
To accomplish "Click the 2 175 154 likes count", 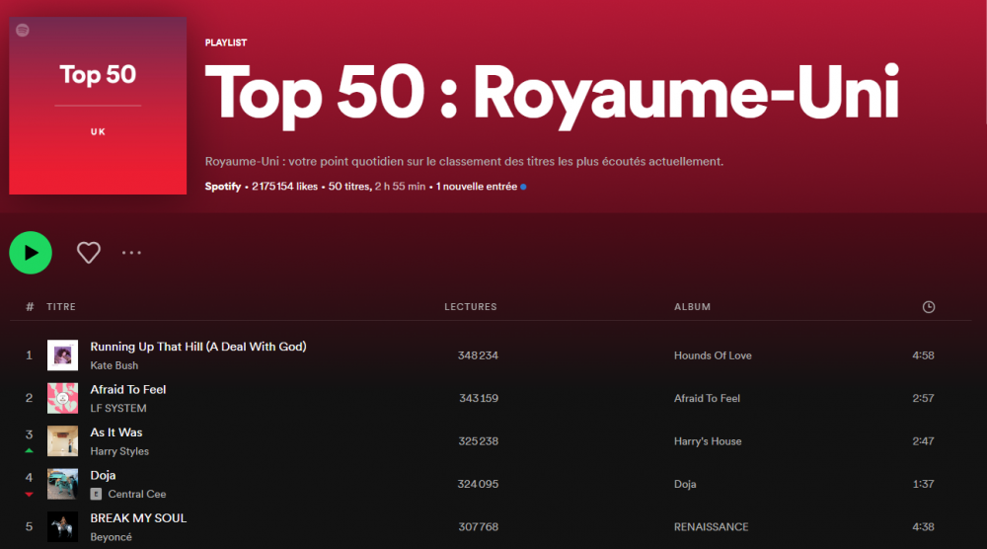I will point(284,187).
